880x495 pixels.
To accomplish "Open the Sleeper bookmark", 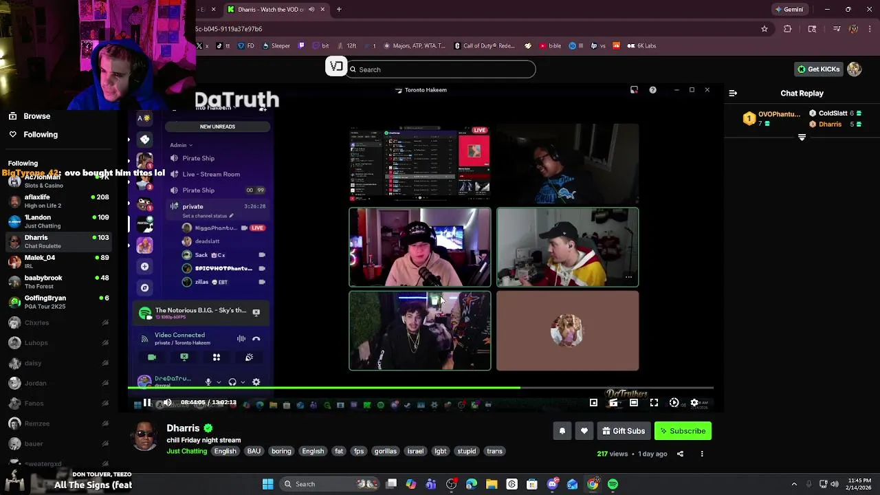I will click(x=275, y=46).
